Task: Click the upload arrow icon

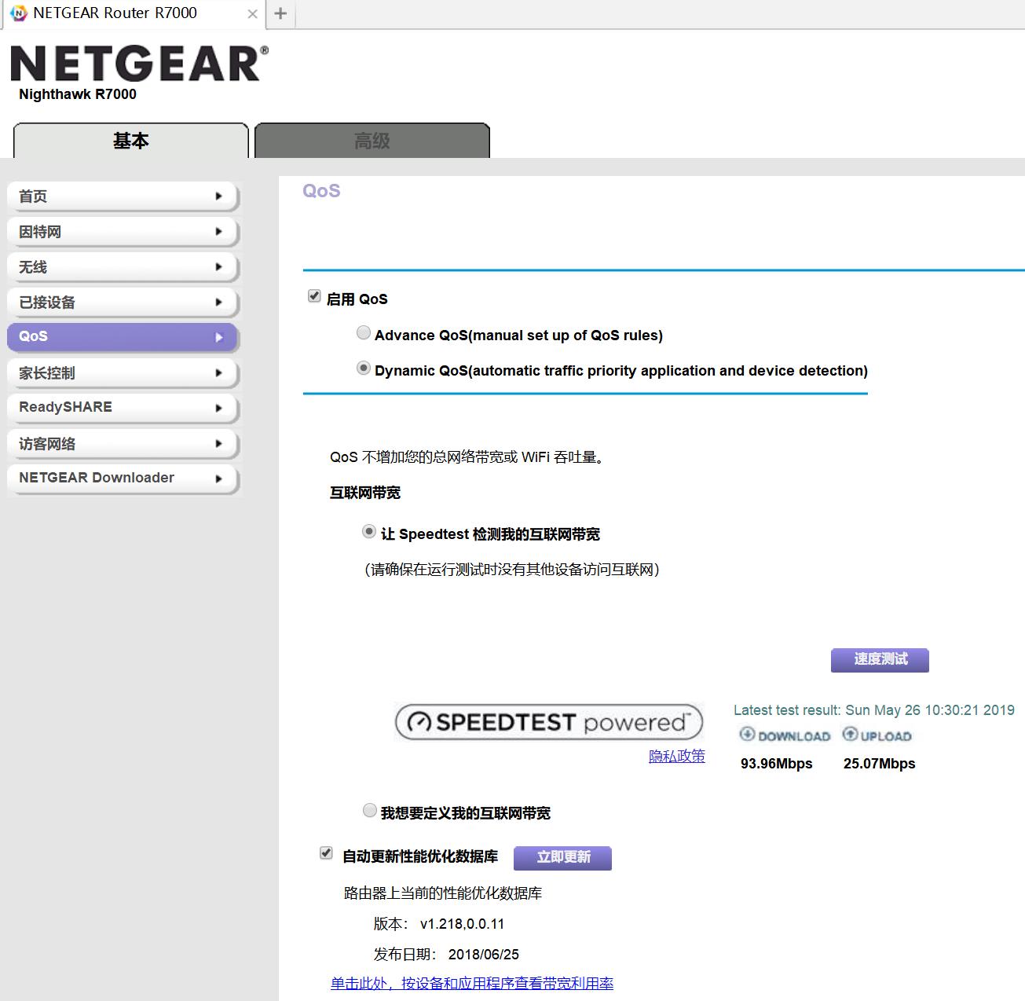Action: point(850,734)
